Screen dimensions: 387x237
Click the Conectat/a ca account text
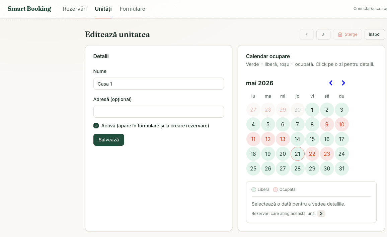(370, 9)
